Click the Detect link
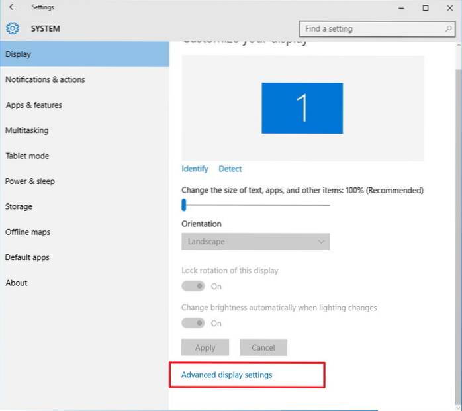Viewport: 462px width, 411px height. (x=230, y=169)
